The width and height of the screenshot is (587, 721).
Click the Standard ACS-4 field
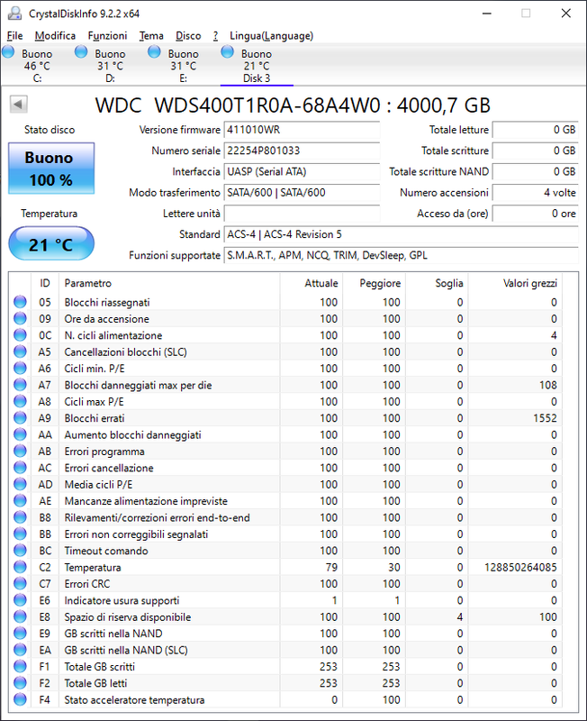click(x=401, y=234)
